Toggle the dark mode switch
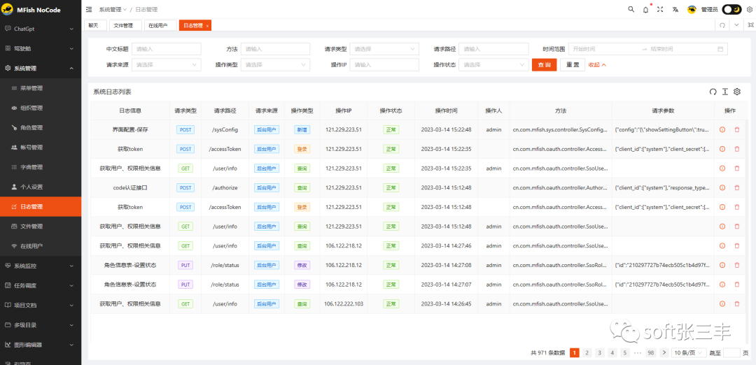756x365 pixels. tap(731, 9)
